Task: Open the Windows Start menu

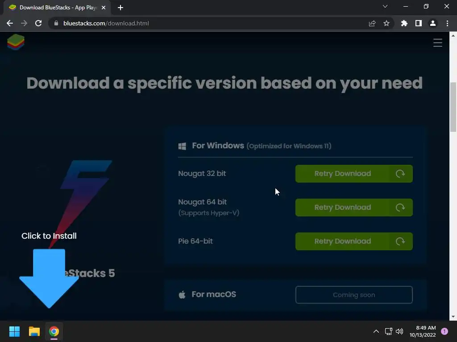Action: click(14, 331)
